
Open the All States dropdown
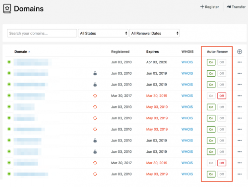coord(103,33)
